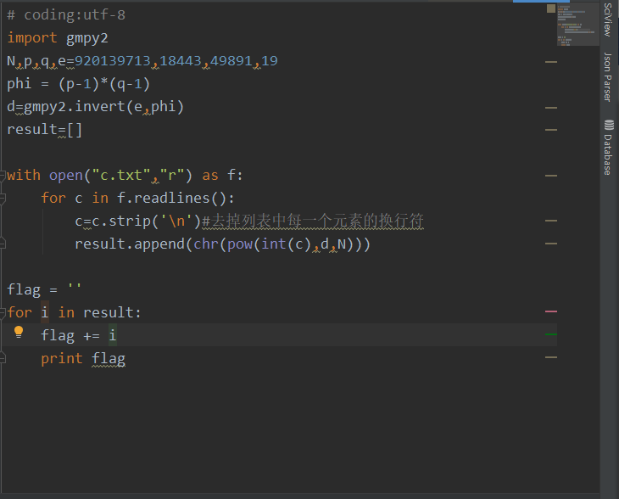Jump to the green stripe mark
The height and width of the screenshot is (499, 619).
click(x=550, y=334)
